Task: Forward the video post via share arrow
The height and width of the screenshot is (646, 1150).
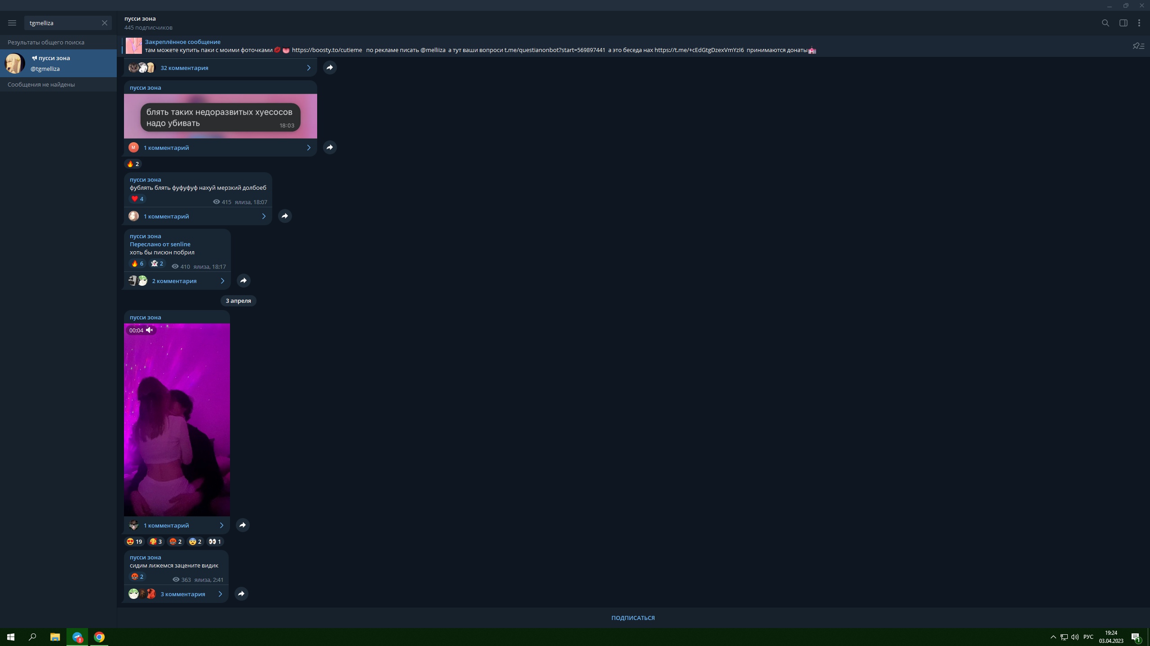Action: coord(243,525)
